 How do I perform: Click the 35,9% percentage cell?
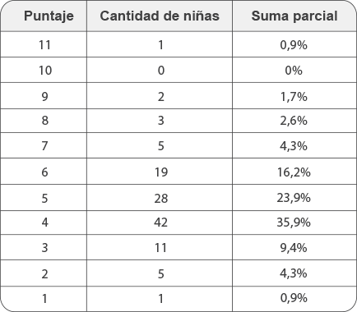point(294,223)
